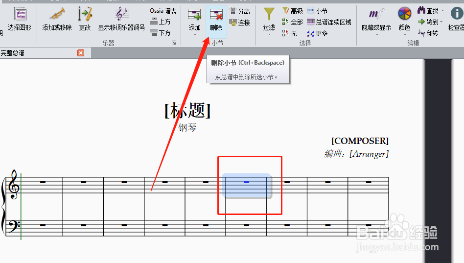Click the last bar rest in bass staff
This screenshot has height=263, width=464.
369,225
